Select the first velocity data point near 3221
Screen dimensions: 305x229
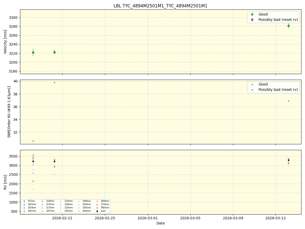33,52
